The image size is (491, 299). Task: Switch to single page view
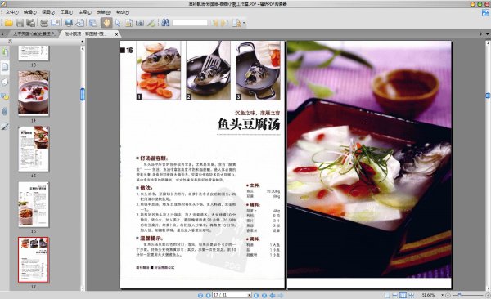coord(387,295)
